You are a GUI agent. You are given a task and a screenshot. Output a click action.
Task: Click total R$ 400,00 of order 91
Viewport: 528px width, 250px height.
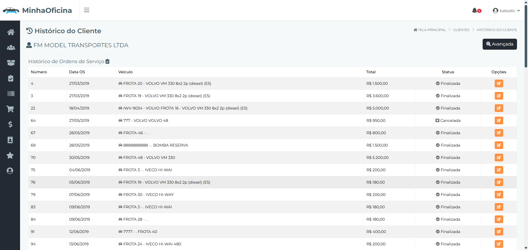(x=376, y=232)
